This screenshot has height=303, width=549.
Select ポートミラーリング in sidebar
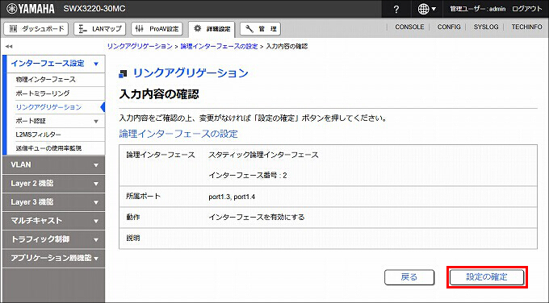[x=43, y=93]
